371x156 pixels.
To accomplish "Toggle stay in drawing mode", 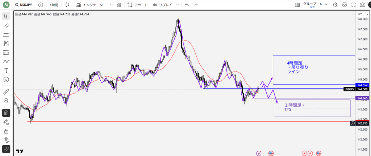I will 6,122.
